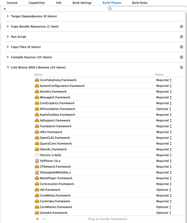Expand Compile Sources section
Viewport: 187px width, 223px height.
pos(8,57)
